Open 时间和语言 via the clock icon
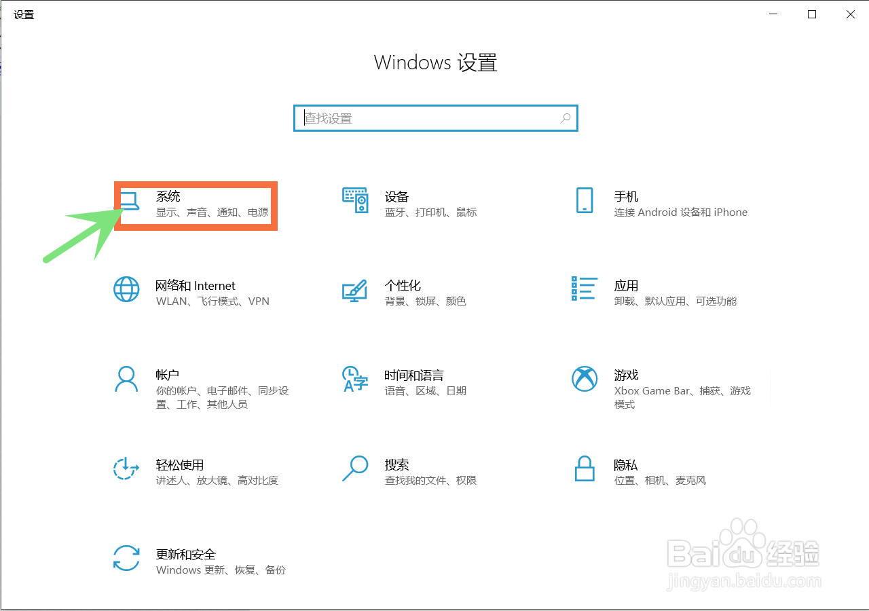The image size is (869, 611). click(x=354, y=380)
